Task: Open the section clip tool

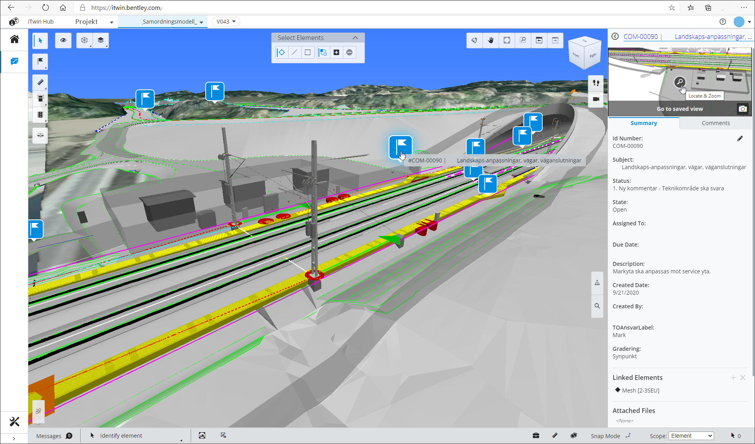Action: click(x=40, y=98)
